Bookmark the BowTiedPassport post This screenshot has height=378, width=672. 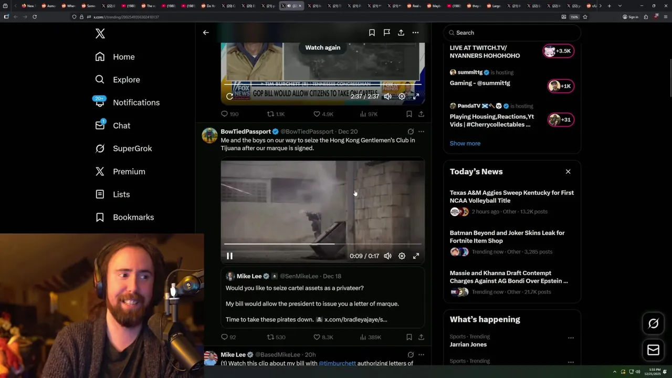pyautogui.click(x=409, y=337)
